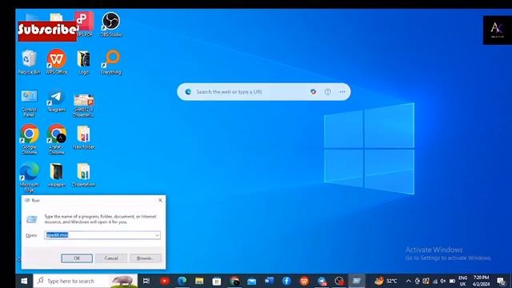This screenshot has width=512, height=288.
Task: Open Brave browser from the taskbar
Action: tap(304, 281)
